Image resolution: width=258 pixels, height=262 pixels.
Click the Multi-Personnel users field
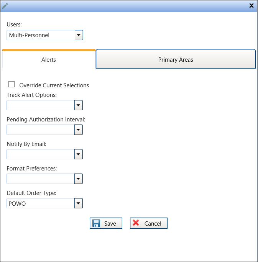point(40,35)
